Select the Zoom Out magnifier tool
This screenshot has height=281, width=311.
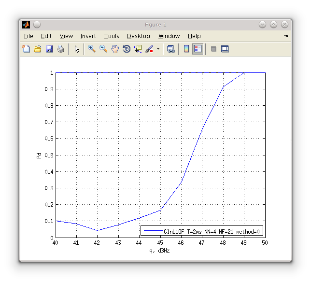(x=103, y=49)
